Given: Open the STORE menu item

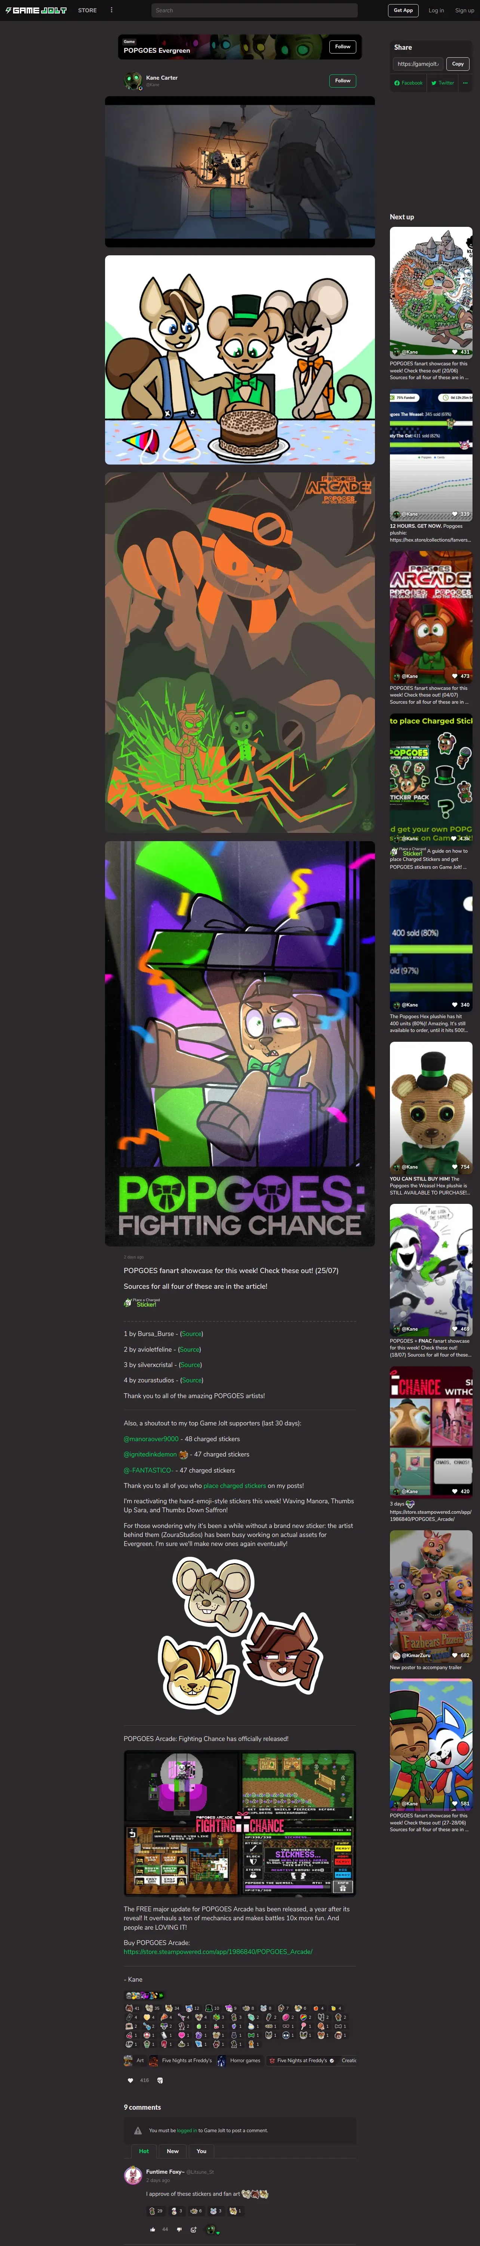Looking at the screenshot, I should [87, 10].
